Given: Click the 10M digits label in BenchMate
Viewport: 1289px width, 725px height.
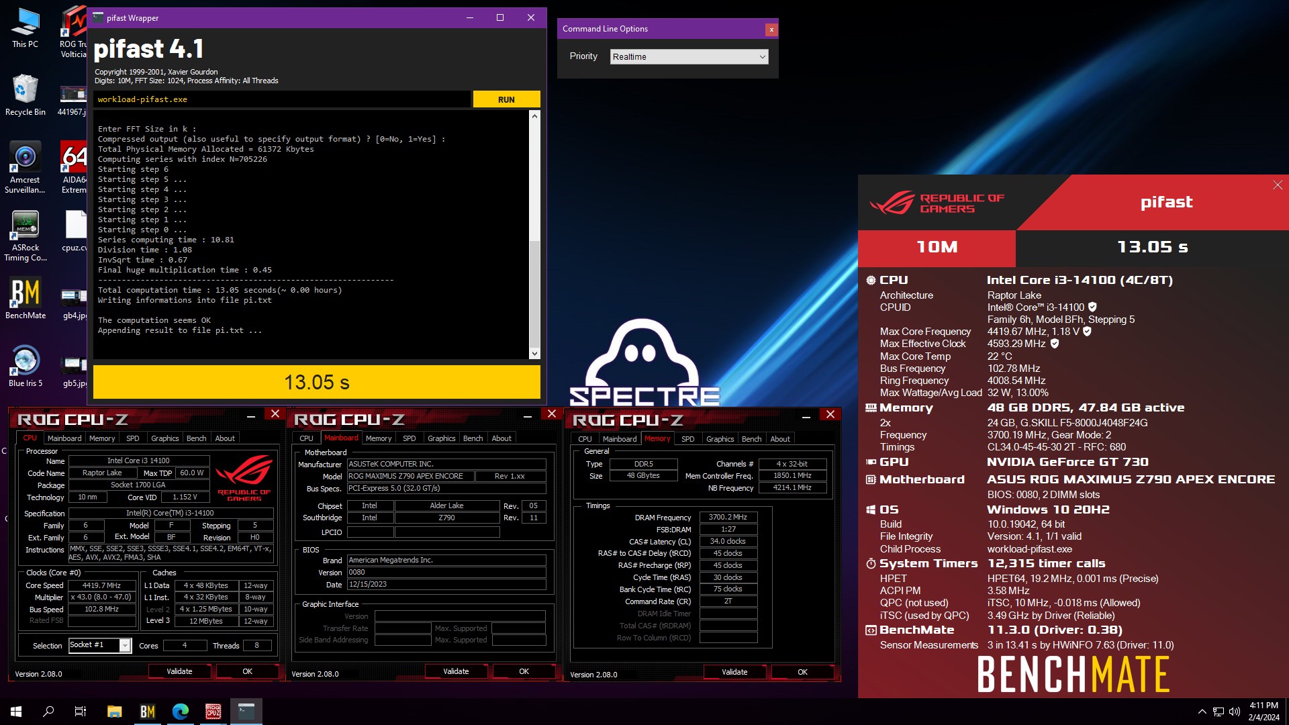Looking at the screenshot, I should [937, 248].
